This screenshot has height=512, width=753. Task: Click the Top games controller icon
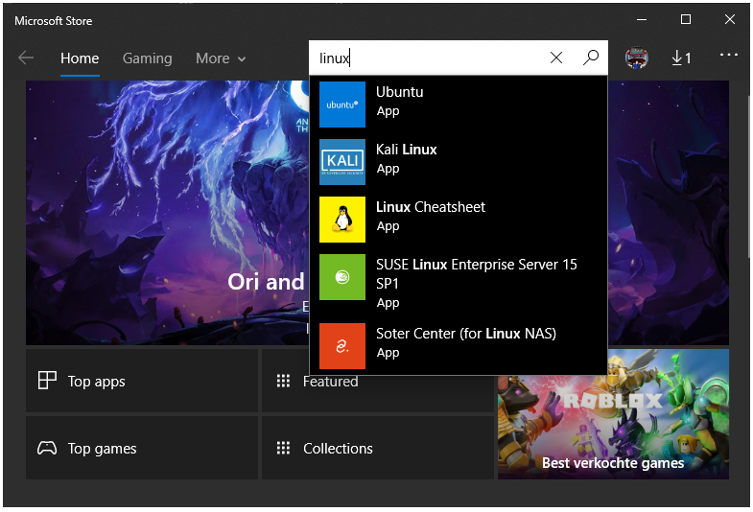click(47, 448)
